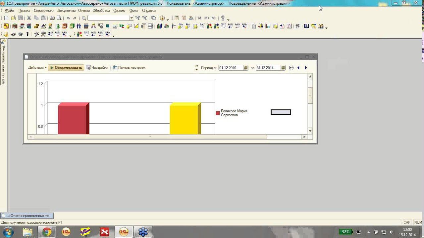Click the M- memory subtract button
Viewport: 424px width, 238px height.
coord(214,18)
